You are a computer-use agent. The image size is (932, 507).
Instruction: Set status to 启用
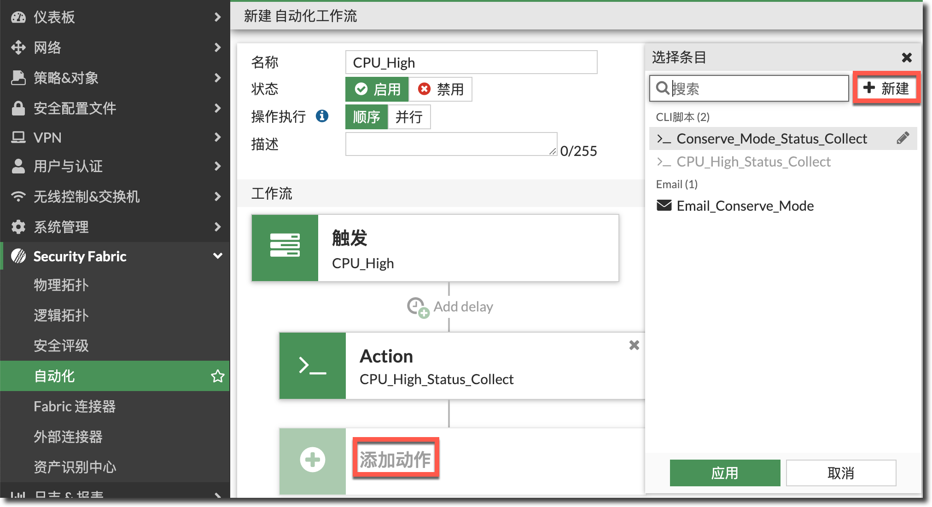click(377, 89)
